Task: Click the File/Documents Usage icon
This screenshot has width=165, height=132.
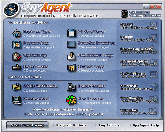Action: click(x=71, y=56)
